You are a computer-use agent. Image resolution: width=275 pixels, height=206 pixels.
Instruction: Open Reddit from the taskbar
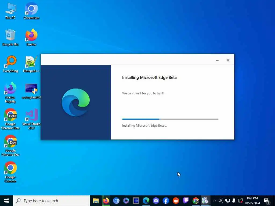pyautogui.click(x=176, y=201)
